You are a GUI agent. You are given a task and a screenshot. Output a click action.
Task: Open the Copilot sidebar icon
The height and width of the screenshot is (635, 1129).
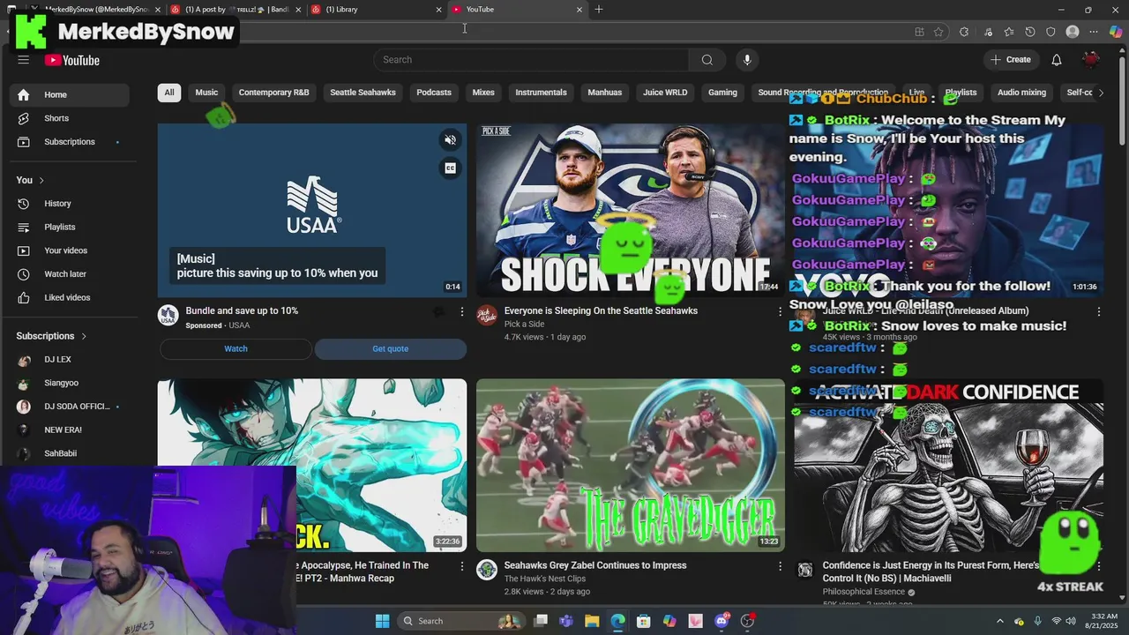(x=1116, y=32)
